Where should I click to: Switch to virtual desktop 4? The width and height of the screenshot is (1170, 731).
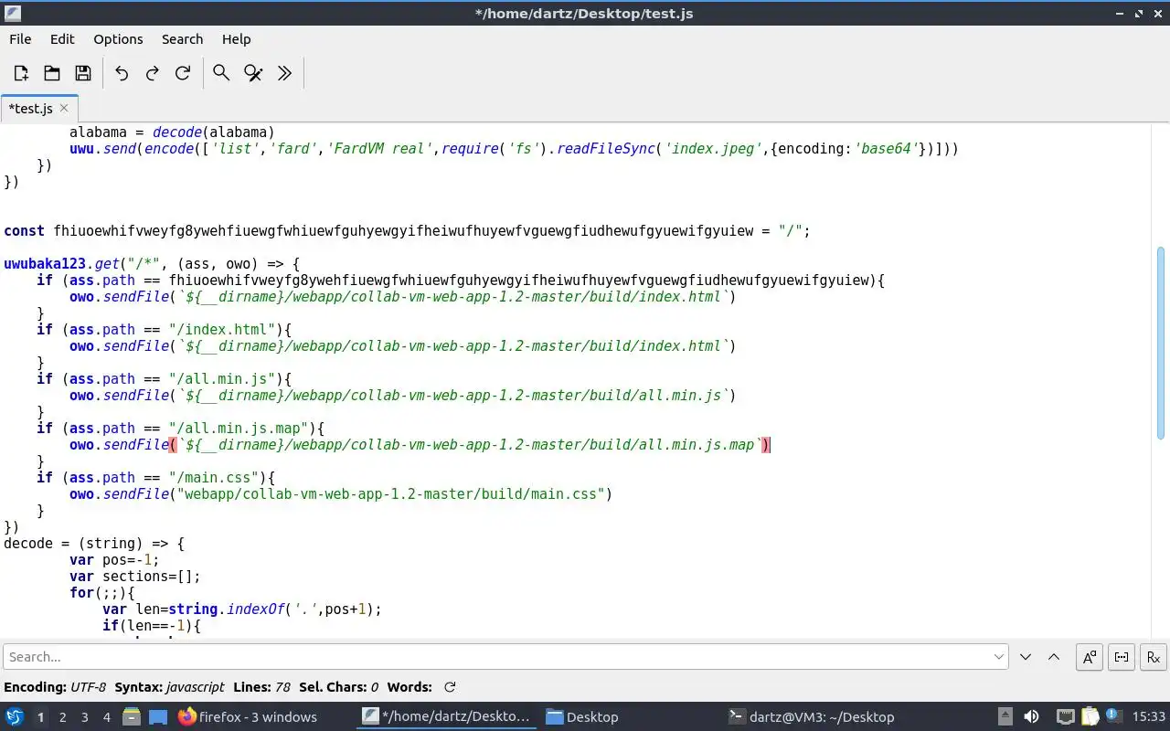pos(106,717)
